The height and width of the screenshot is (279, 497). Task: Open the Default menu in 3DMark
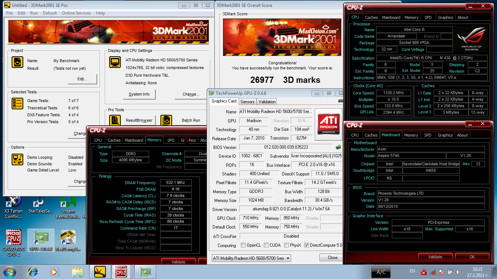(50, 13)
